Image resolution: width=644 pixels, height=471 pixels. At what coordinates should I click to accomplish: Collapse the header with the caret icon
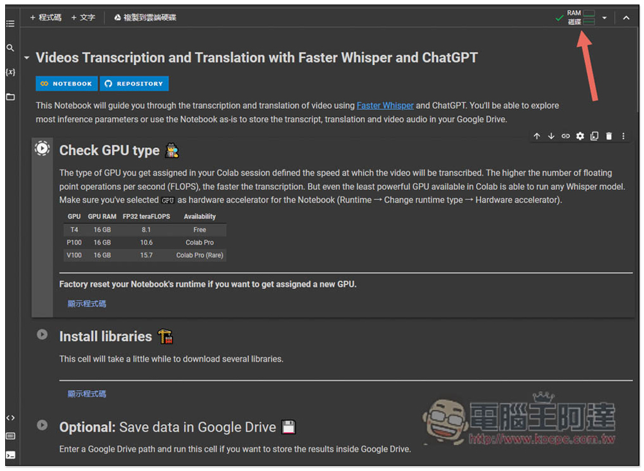(626, 17)
